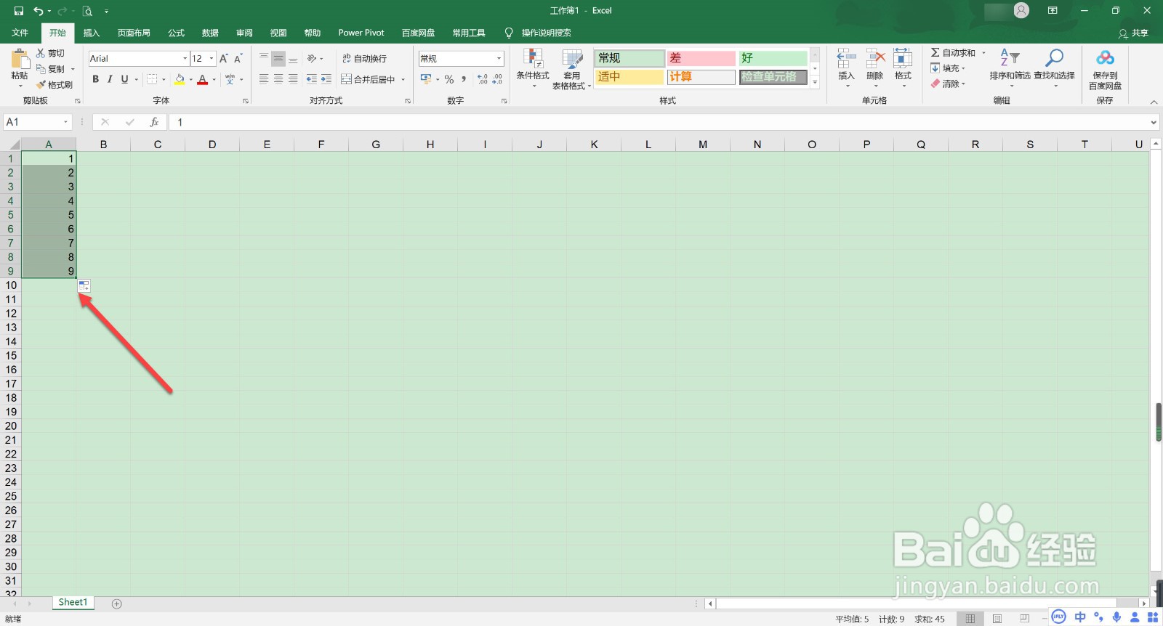Toggle Wrap Text (自动换行)
Viewport: 1163px width, 626px height.
tap(365, 59)
